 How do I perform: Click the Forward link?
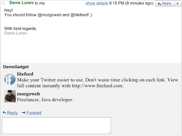click(x=34, y=113)
